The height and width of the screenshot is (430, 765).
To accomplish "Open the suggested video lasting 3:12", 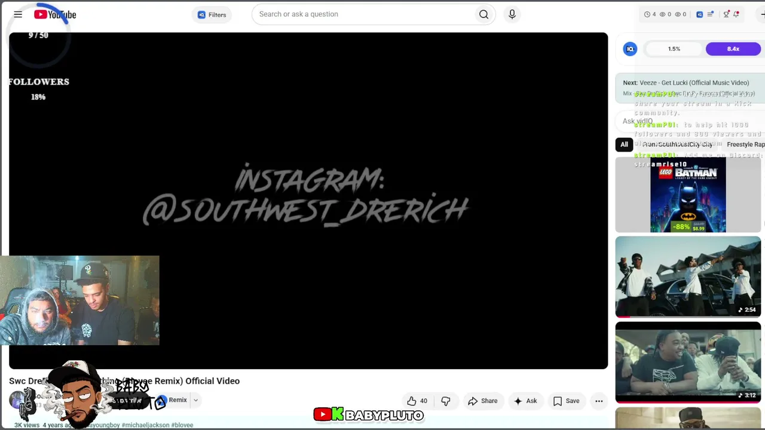I will [688, 363].
